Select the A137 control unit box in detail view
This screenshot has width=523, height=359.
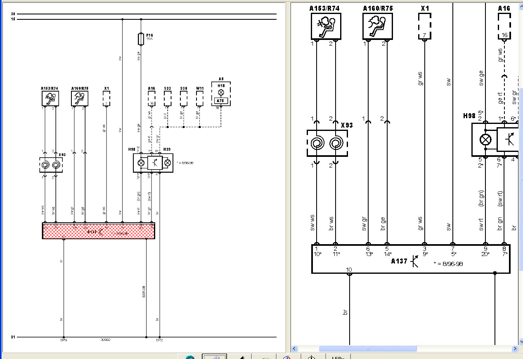click(x=410, y=259)
